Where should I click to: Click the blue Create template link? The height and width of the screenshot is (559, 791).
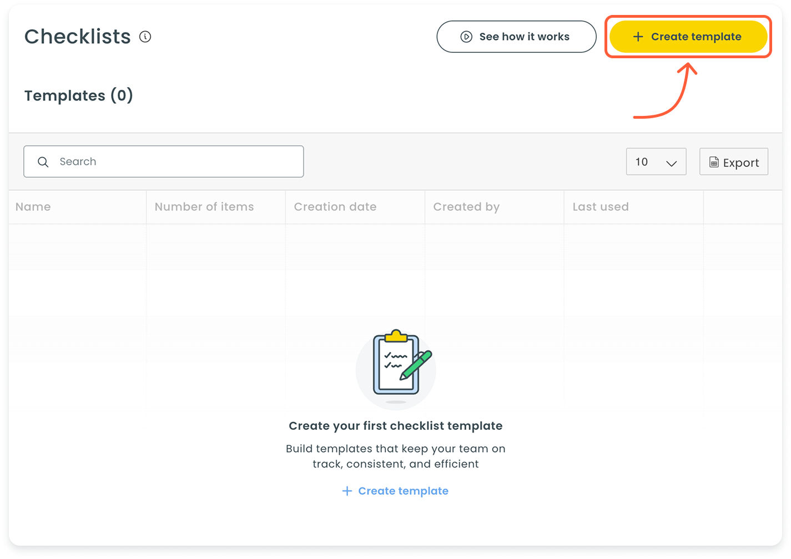pos(395,491)
